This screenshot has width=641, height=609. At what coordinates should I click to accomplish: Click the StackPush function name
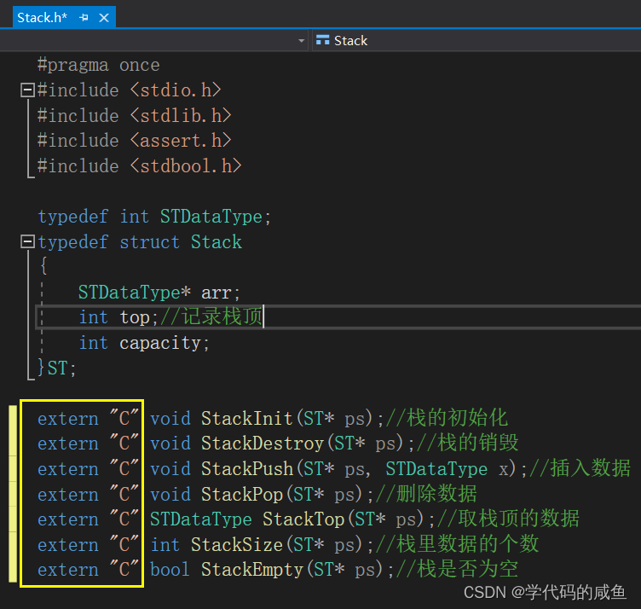[246, 469]
